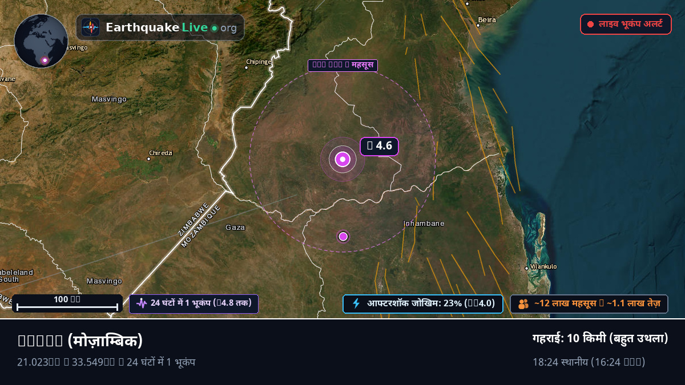Click the Vilankulo city marker
685x385 pixels.
[x=526, y=268]
